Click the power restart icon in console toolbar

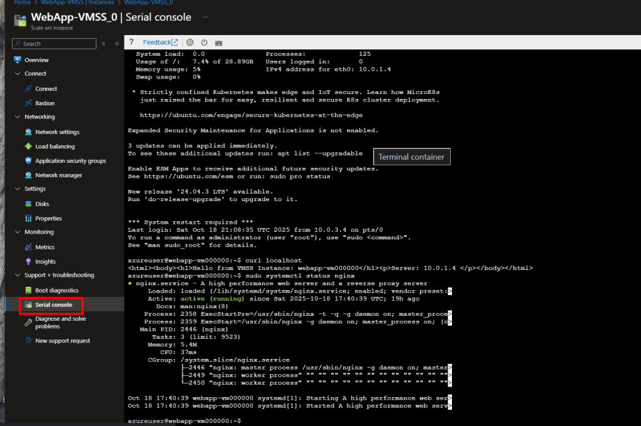(204, 42)
